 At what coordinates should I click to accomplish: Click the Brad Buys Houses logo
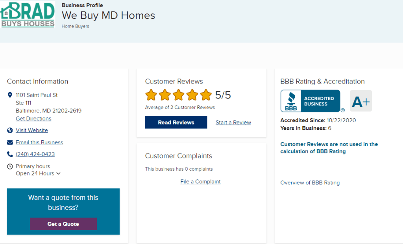pos(28,14)
